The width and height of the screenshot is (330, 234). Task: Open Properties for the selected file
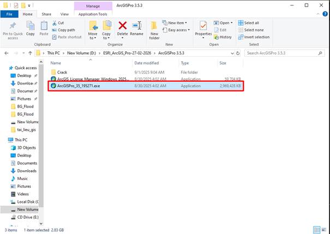point(203,28)
